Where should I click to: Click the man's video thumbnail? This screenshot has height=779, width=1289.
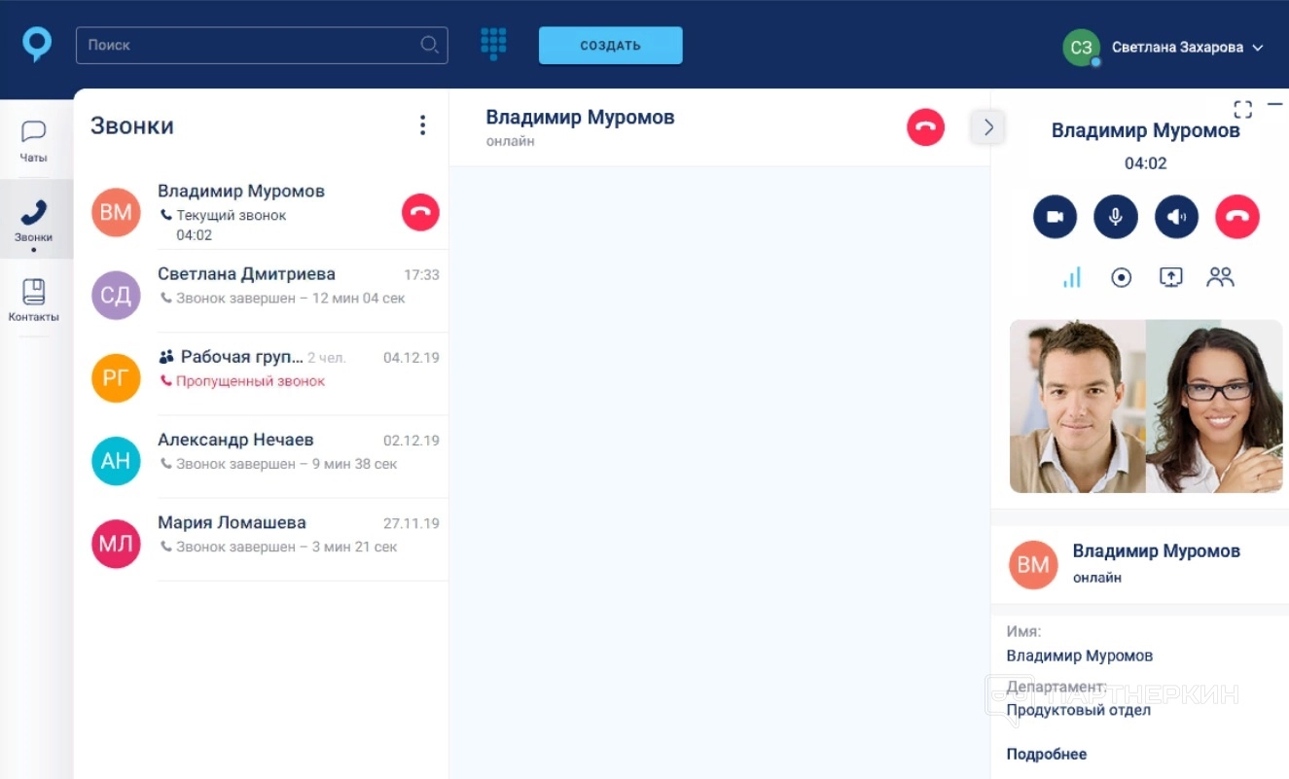point(1078,407)
